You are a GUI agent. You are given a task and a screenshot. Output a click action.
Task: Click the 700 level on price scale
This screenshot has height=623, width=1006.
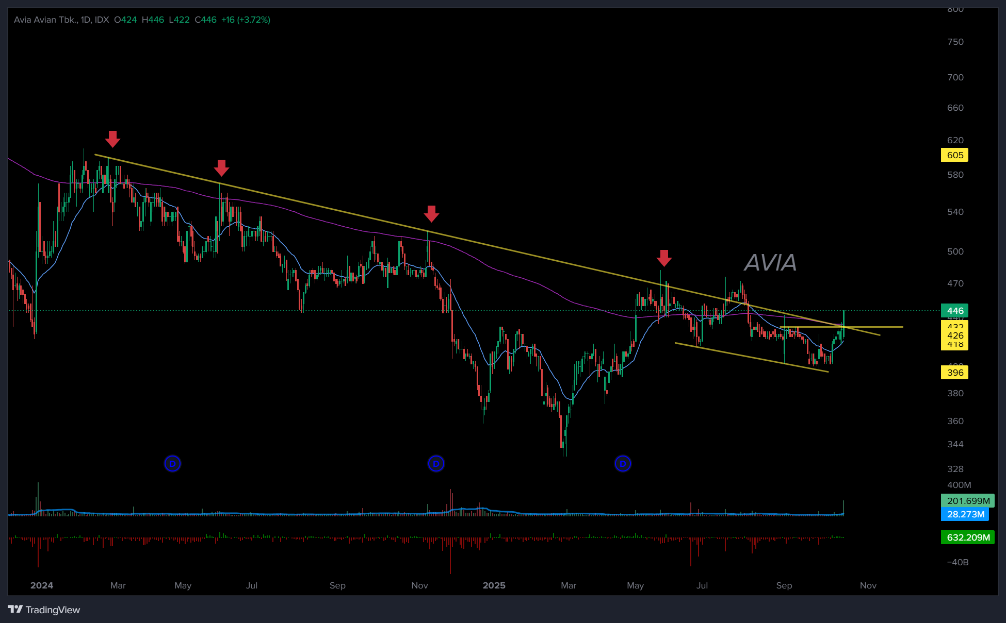point(955,77)
